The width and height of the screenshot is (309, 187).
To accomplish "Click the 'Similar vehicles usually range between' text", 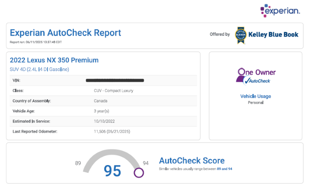I will coord(188,169).
